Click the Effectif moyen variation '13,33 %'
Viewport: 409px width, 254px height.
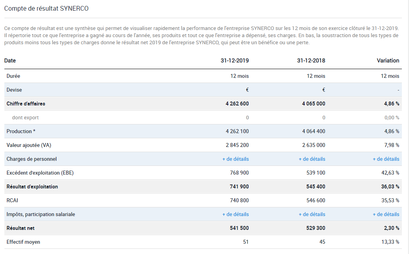click(390, 242)
